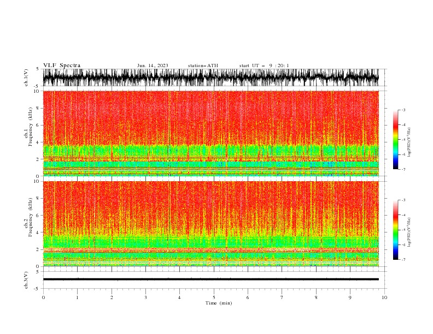Click the time axis tick label "3"
This screenshot has width=433, height=334.
145,297
